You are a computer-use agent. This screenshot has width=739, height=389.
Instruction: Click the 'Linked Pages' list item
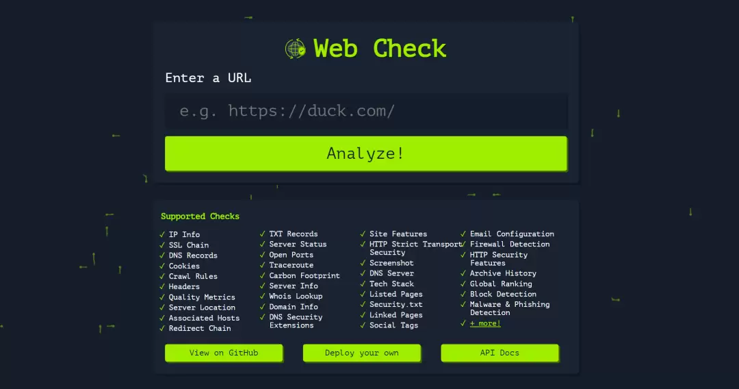coord(396,315)
